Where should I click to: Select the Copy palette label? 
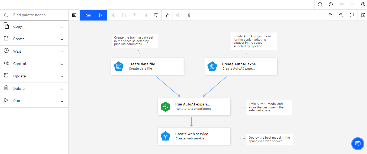pos(18,27)
